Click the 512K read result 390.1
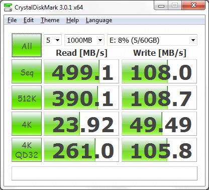This screenshot has width=209, height=190. (x=81, y=98)
